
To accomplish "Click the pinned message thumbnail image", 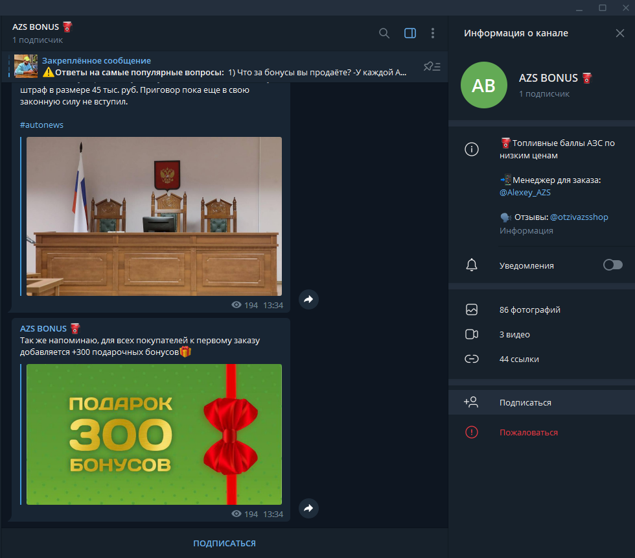I will click(x=26, y=66).
